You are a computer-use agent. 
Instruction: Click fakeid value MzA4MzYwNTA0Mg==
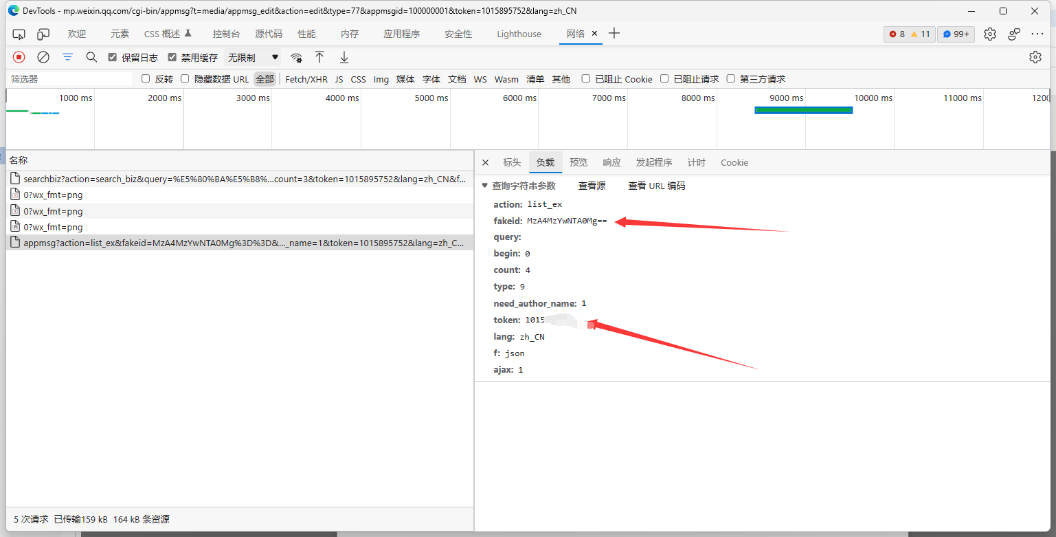[x=567, y=221]
